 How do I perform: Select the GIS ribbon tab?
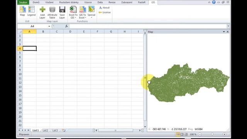pyautogui.click(x=153, y=2)
